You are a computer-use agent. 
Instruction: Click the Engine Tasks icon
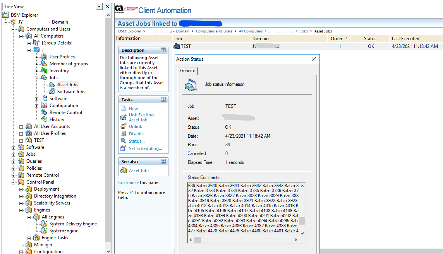(36, 238)
